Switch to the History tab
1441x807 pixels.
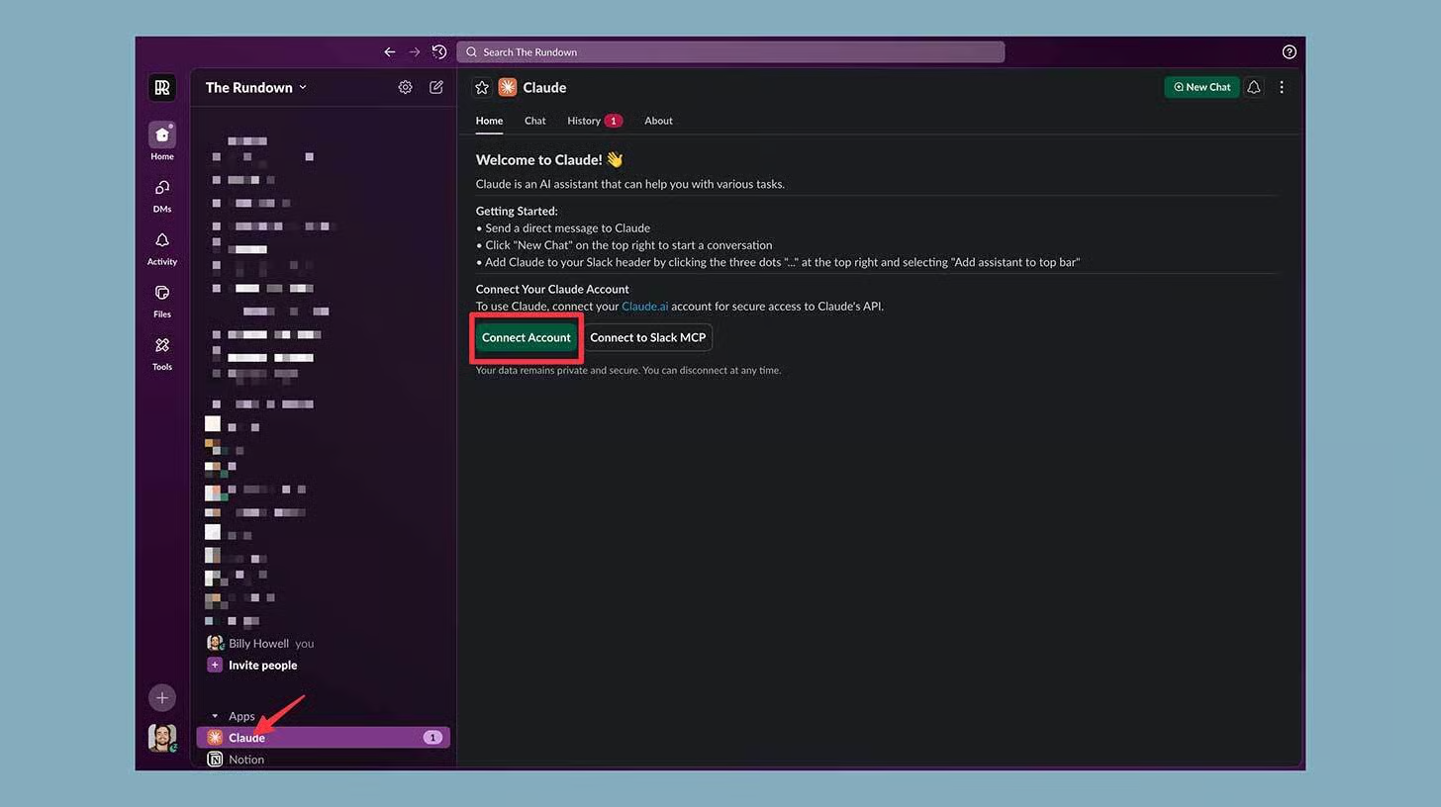coord(594,121)
